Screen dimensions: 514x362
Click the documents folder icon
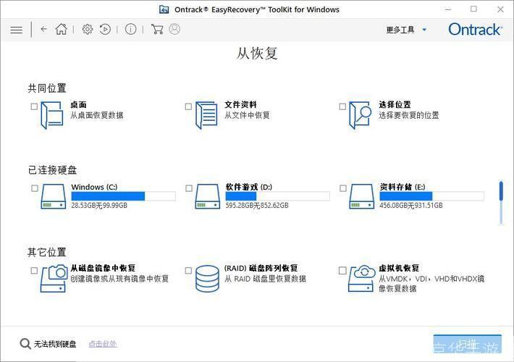pos(206,115)
